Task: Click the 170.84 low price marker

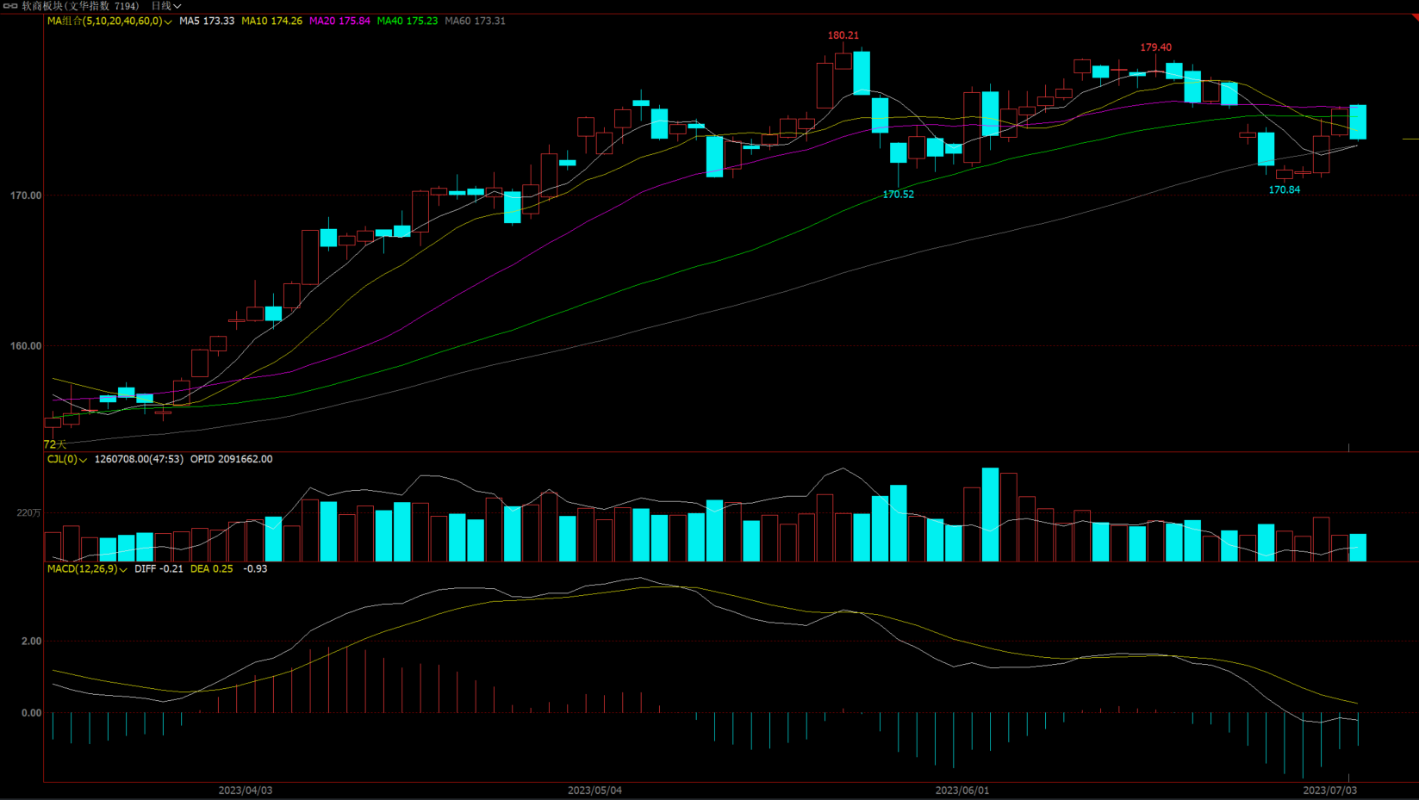Action: pos(1285,189)
